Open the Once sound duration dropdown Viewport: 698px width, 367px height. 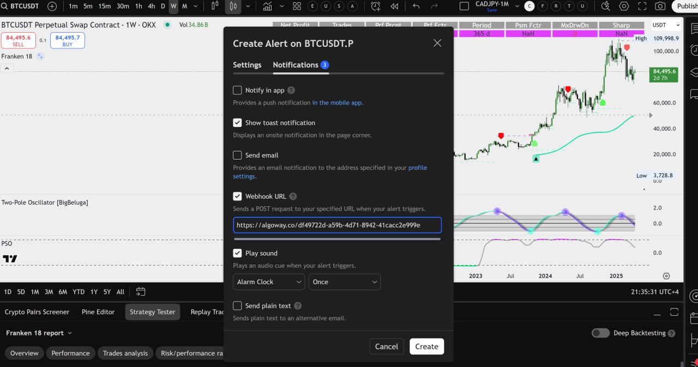(345, 282)
